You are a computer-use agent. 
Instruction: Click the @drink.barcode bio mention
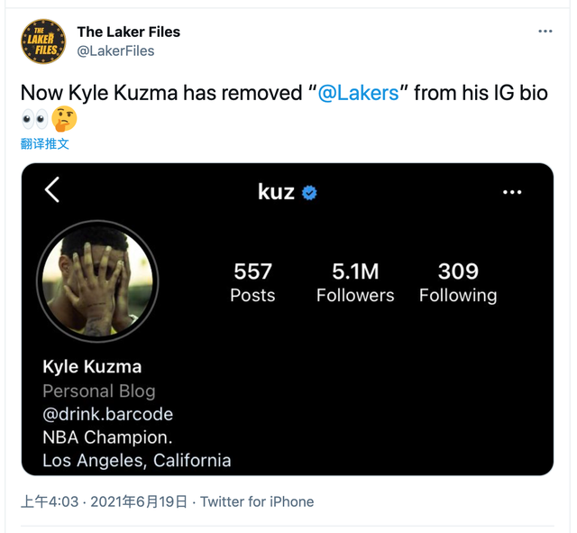click(x=107, y=414)
